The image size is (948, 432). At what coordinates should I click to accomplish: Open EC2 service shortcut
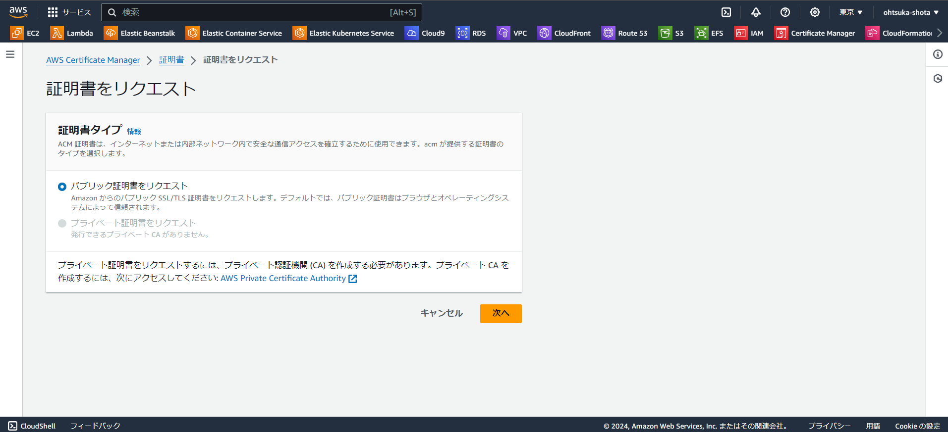click(x=25, y=33)
